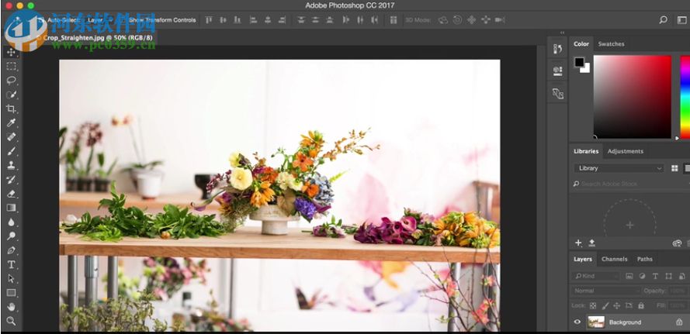This screenshot has width=690, height=334.
Task: Select the Horizontal Type tool
Action: 11,264
